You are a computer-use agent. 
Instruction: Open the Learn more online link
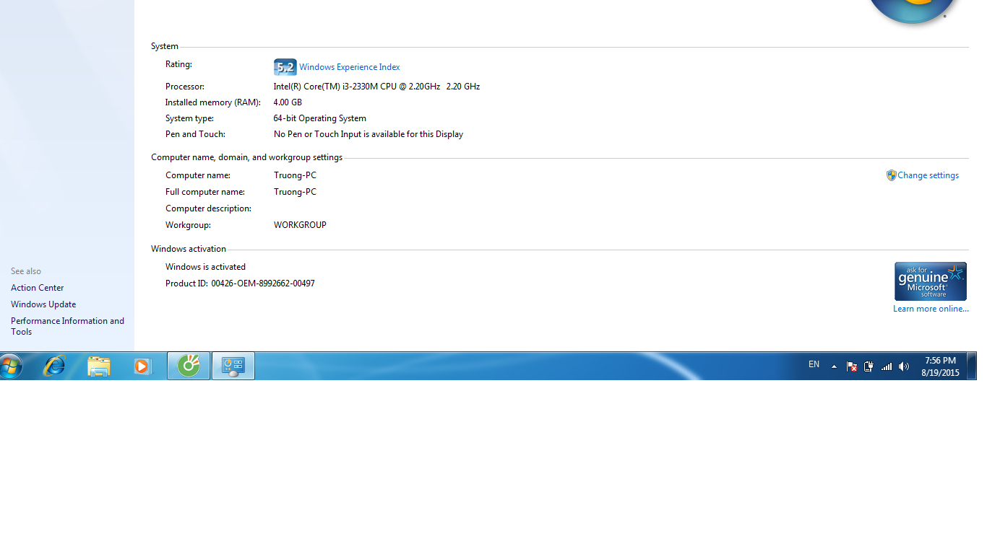[931, 309]
